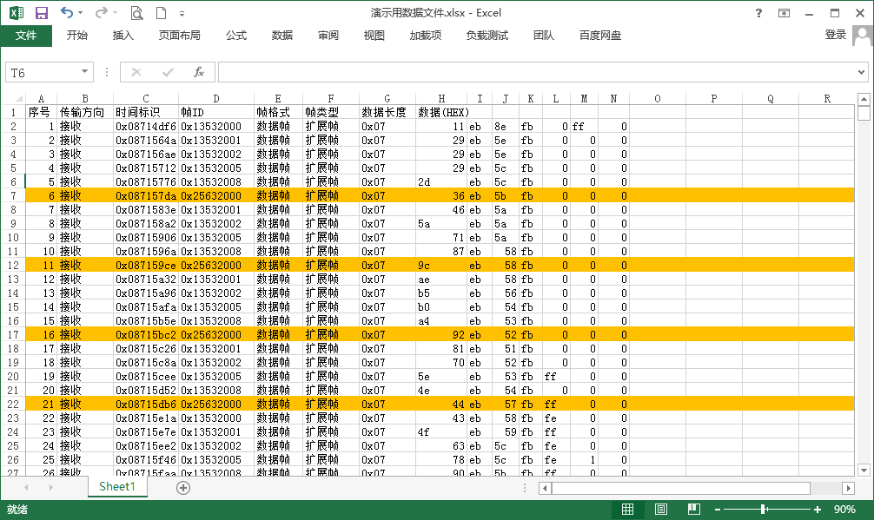874x520 pixels.
Task: Click the zoom slider handle
Action: (x=763, y=509)
